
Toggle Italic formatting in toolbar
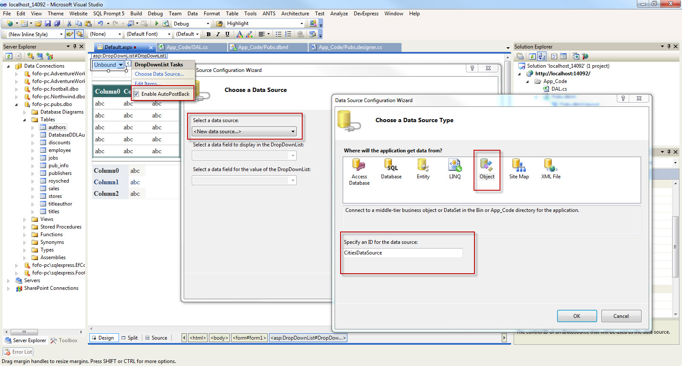(218, 34)
